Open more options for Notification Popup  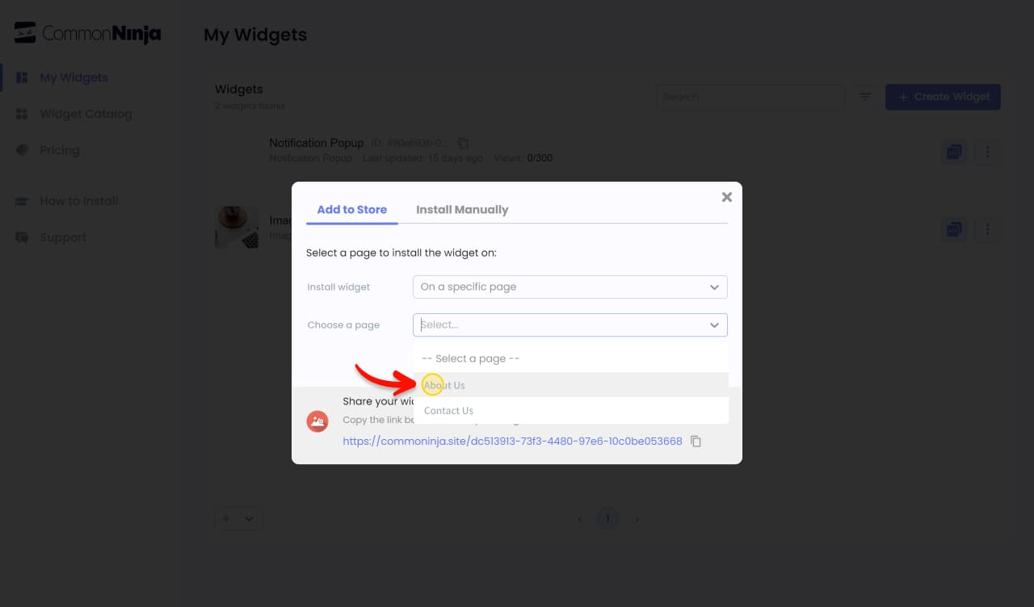click(987, 152)
